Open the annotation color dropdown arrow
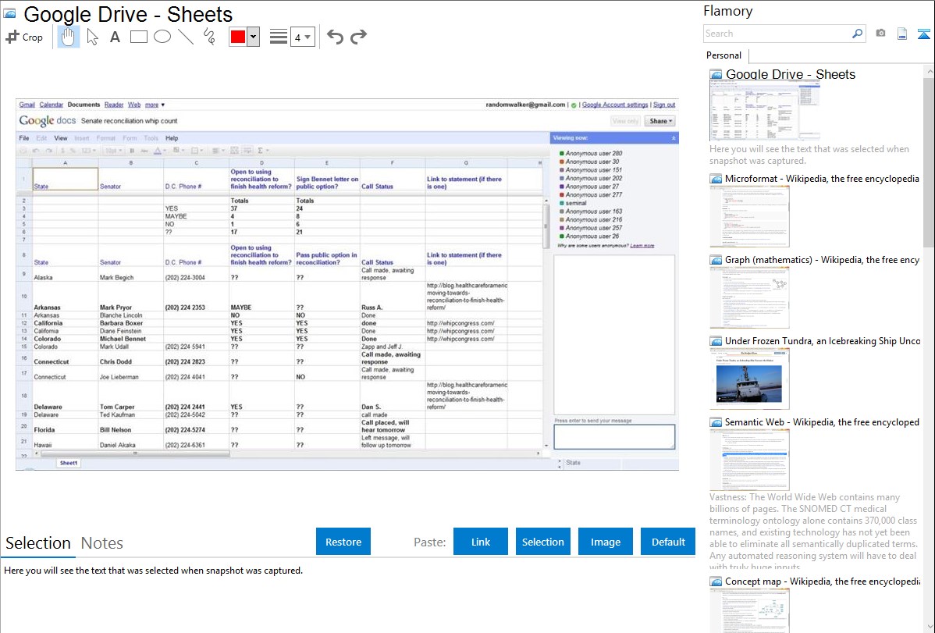 coord(254,37)
